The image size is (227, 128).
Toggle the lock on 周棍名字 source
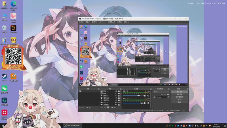coord(119,98)
